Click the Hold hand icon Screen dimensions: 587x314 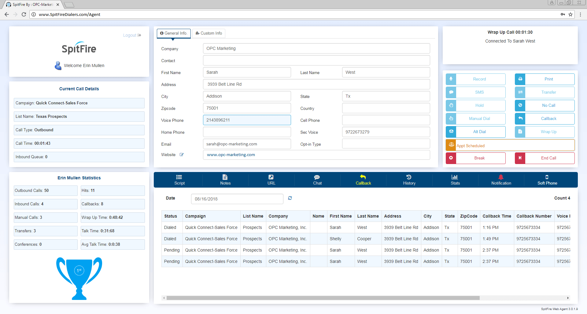[x=451, y=105]
